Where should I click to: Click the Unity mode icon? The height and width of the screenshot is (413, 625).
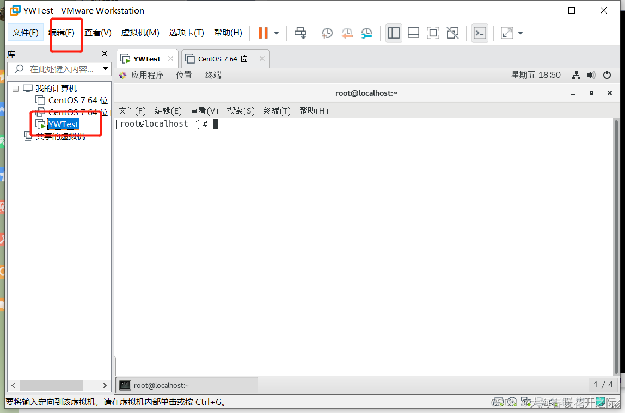coord(453,33)
